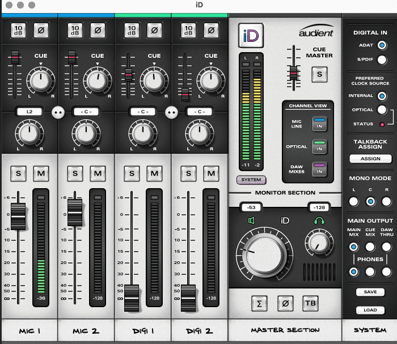Click the Digi 2 main fader
Screen dimensions: 397x344
click(188, 298)
